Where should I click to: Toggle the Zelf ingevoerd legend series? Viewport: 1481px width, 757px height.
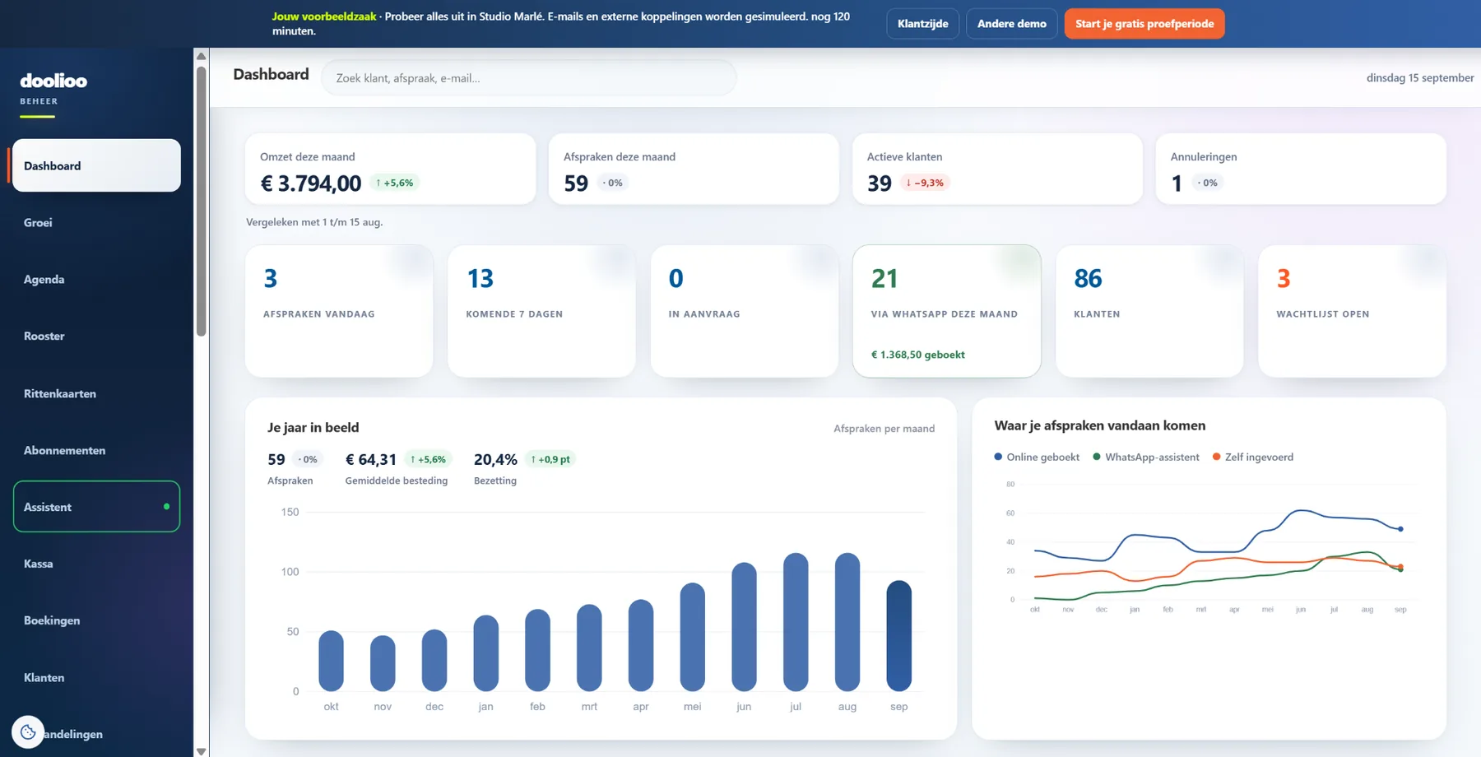coord(1253,457)
